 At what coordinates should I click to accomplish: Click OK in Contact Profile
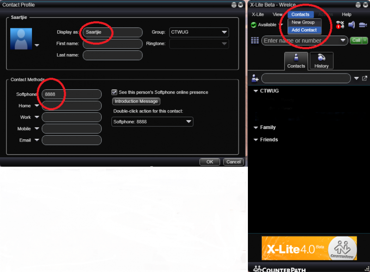[210, 162]
